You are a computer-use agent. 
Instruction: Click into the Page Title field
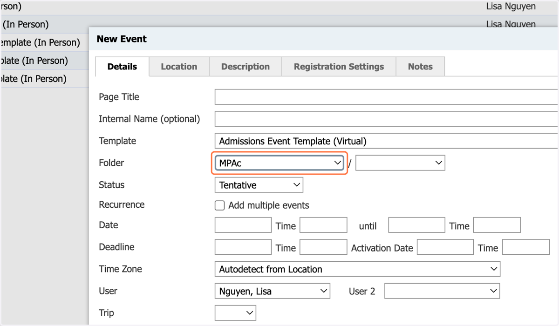point(386,97)
